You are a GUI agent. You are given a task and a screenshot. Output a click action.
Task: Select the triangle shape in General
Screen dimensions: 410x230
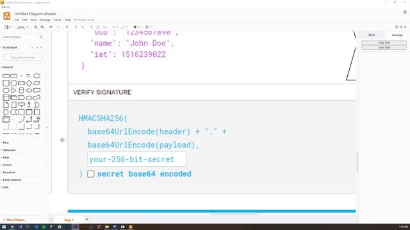point(13,91)
